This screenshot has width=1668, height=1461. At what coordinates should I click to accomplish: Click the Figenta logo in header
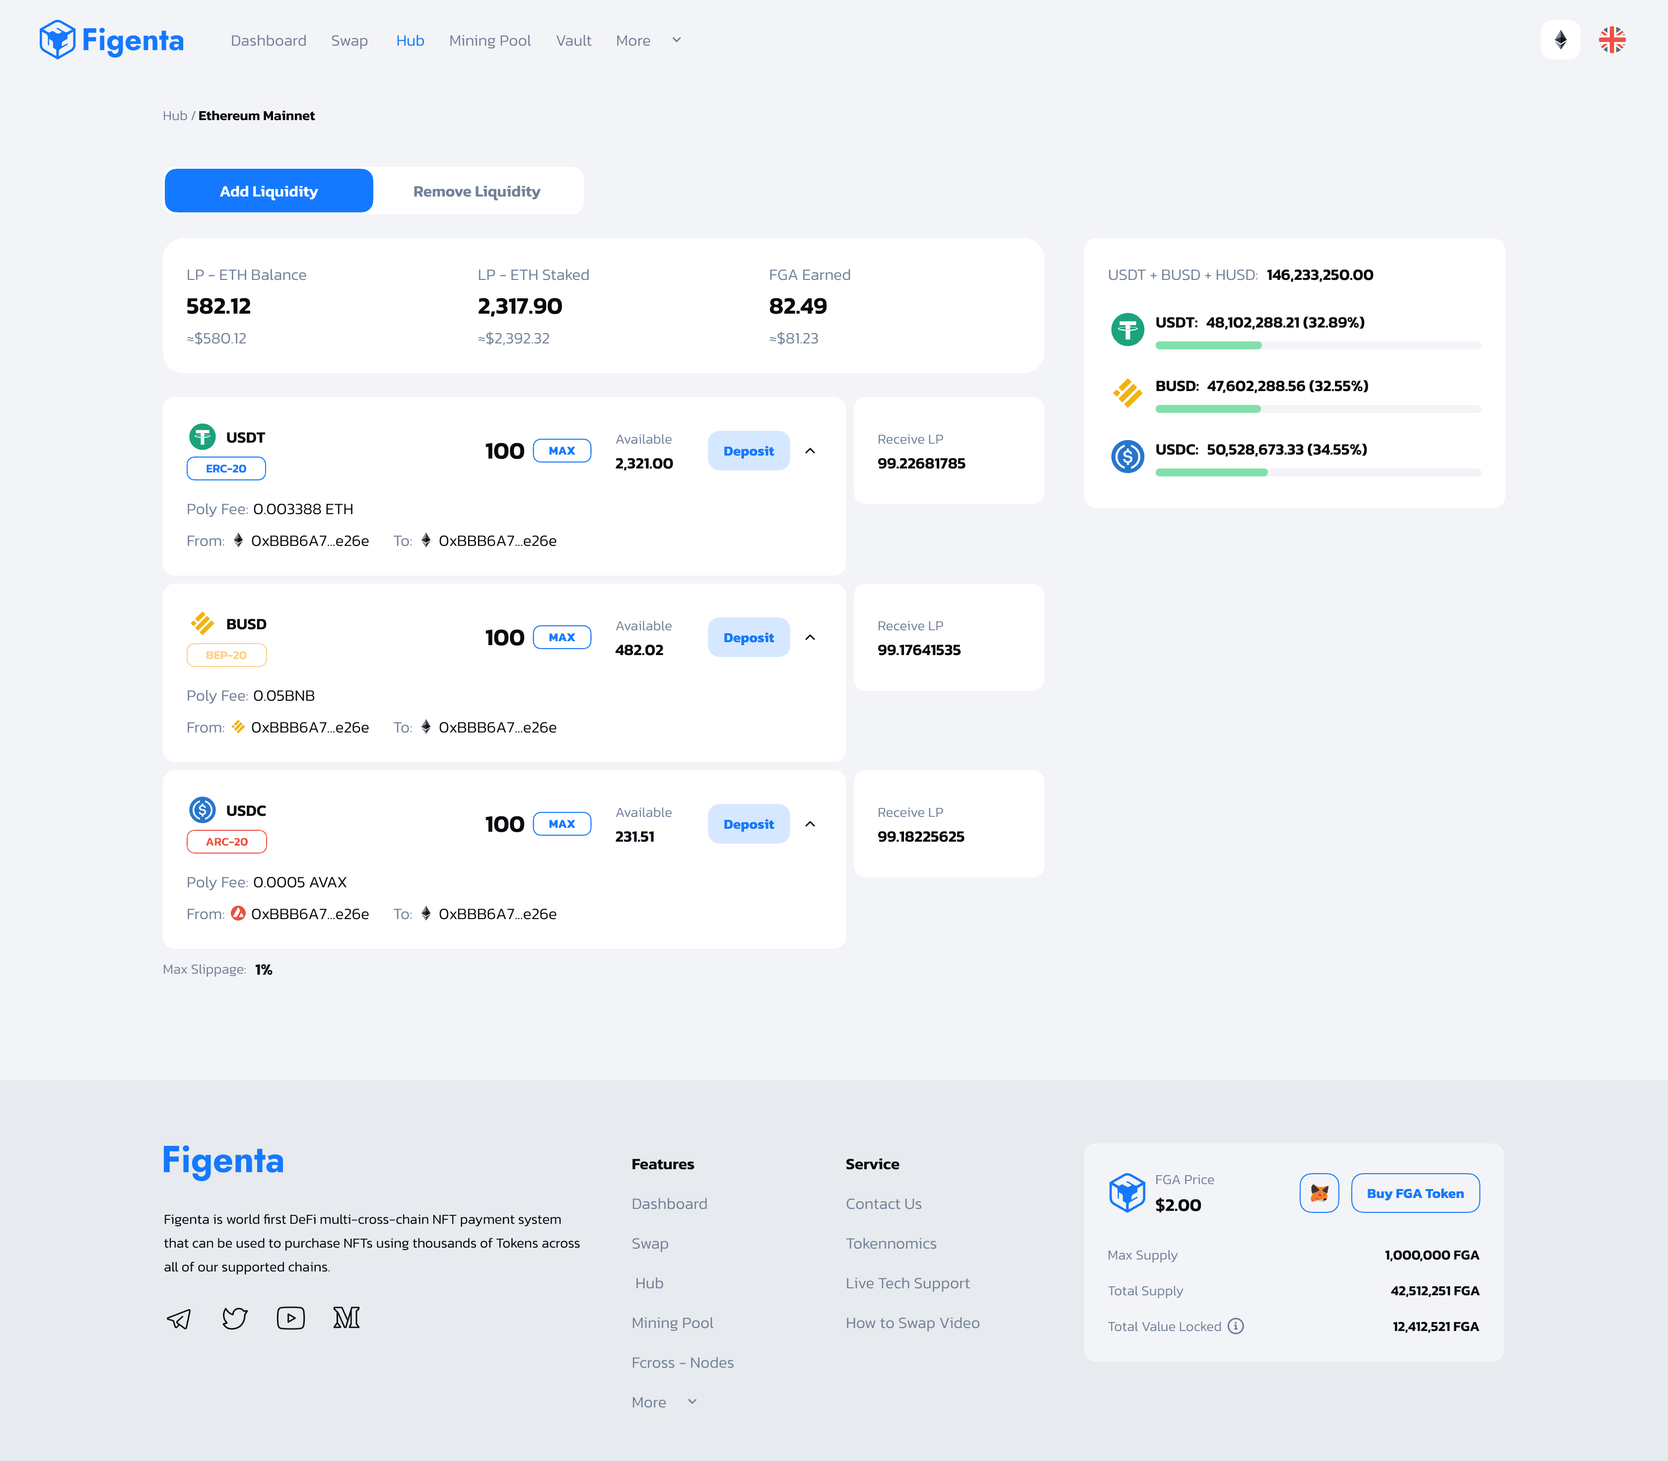click(x=112, y=40)
